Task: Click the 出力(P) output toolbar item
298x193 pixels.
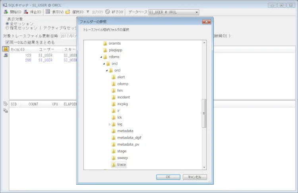Action: pyautogui.click(x=97, y=12)
